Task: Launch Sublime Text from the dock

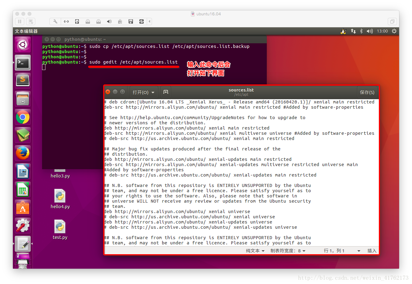Action: (x=23, y=81)
